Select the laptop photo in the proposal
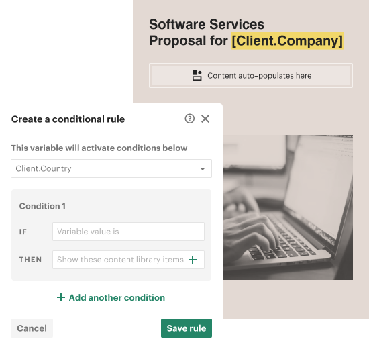Viewport: 369px width, 349px height. [x=288, y=207]
